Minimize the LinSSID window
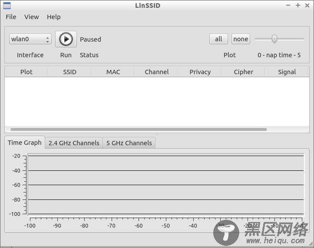Viewport: 314px width, 248px height. point(288,5)
